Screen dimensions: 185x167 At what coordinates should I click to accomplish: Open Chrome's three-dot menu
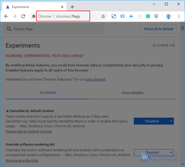pyautogui.click(x=179, y=16)
